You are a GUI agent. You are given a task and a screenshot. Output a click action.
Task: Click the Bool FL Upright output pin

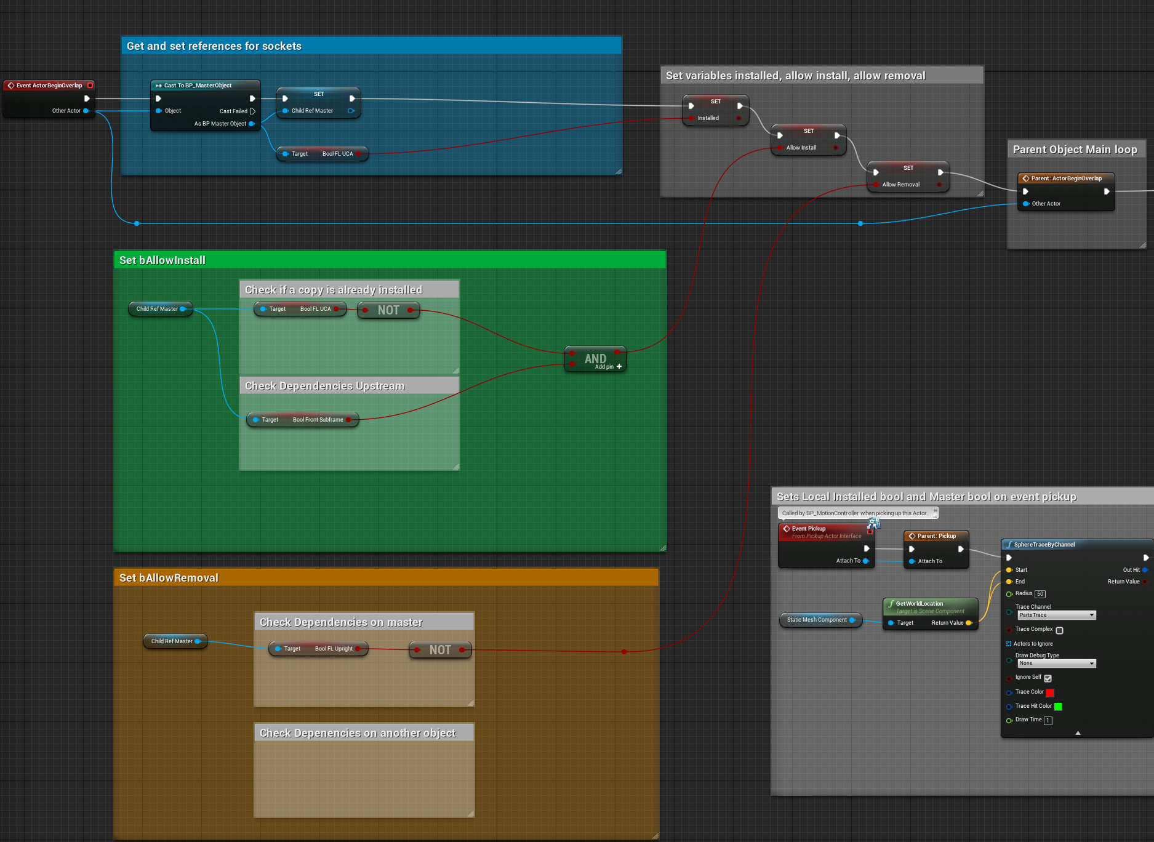(358, 649)
